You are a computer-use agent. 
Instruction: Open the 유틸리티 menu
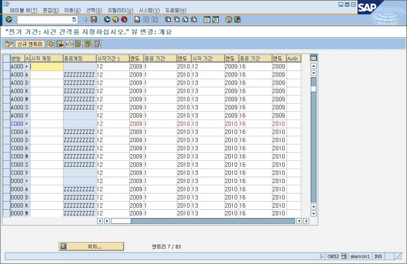coord(120,10)
